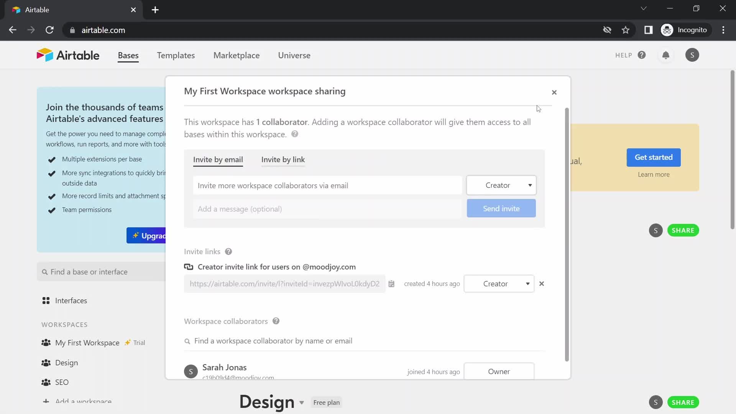
Task: Click the My First Workspace icon
Action: [46, 342]
